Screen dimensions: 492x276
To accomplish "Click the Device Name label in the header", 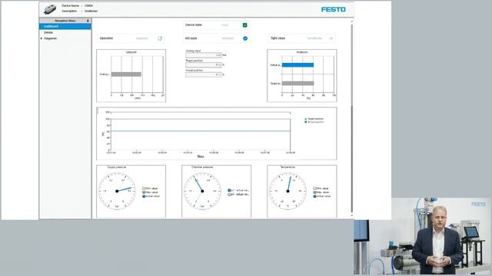I will click(x=70, y=6).
